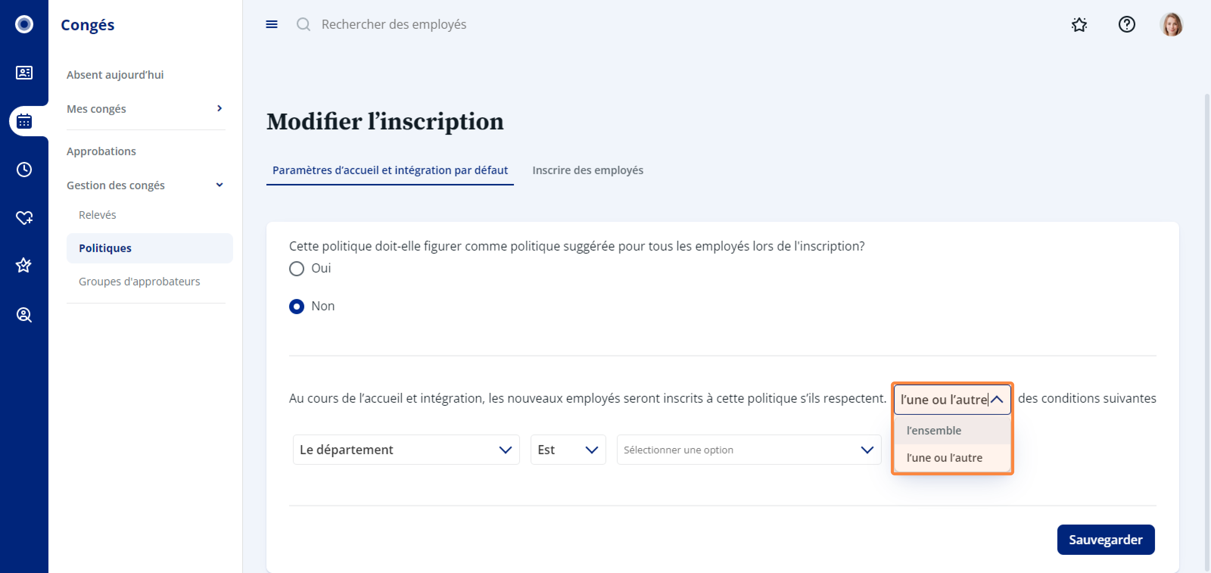The height and width of the screenshot is (573, 1211).
Task: Open the help question mark icon
Action: pos(1127,25)
